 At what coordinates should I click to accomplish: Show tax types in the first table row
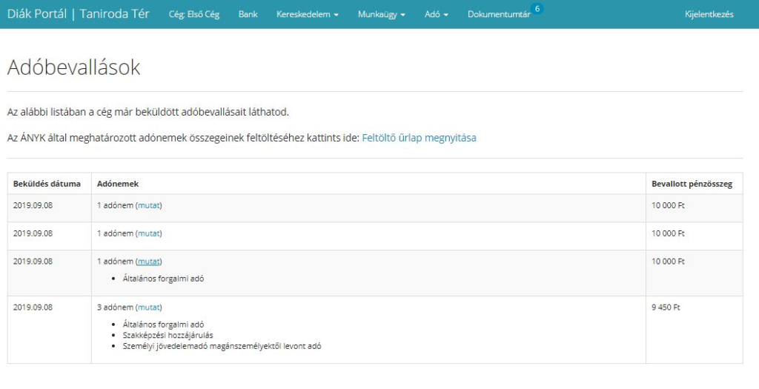point(149,205)
